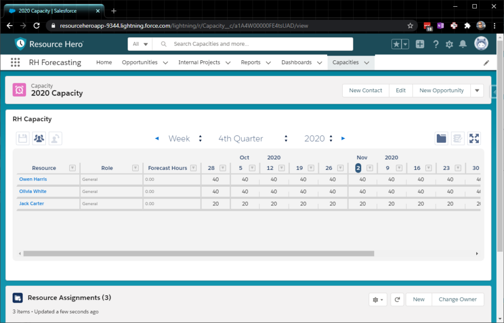This screenshot has width=504, height=323.
Task: Click the capacity grid horizontal scrollbar
Action: [x=198, y=254]
